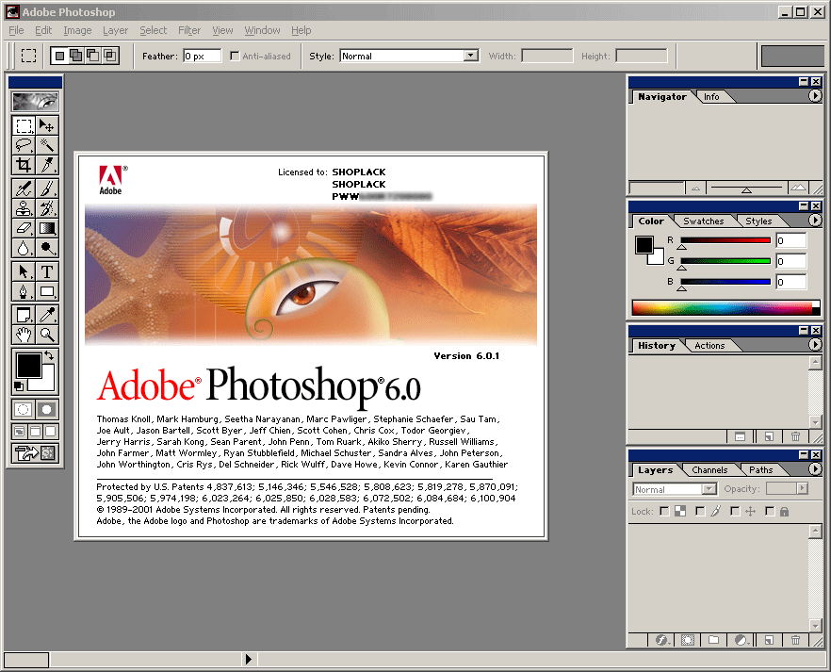Select the Hand tool
Image resolution: width=831 pixels, height=672 pixels.
coord(24,335)
